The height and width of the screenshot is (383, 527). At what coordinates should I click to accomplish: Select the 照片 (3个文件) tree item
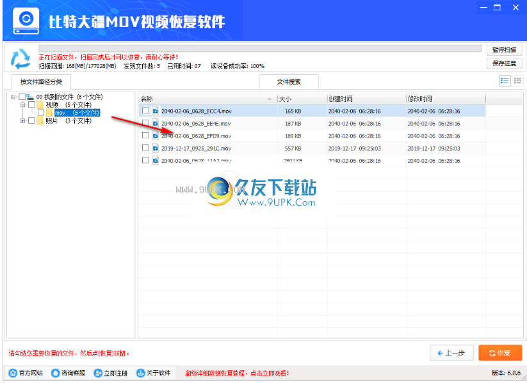(x=69, y=120)
